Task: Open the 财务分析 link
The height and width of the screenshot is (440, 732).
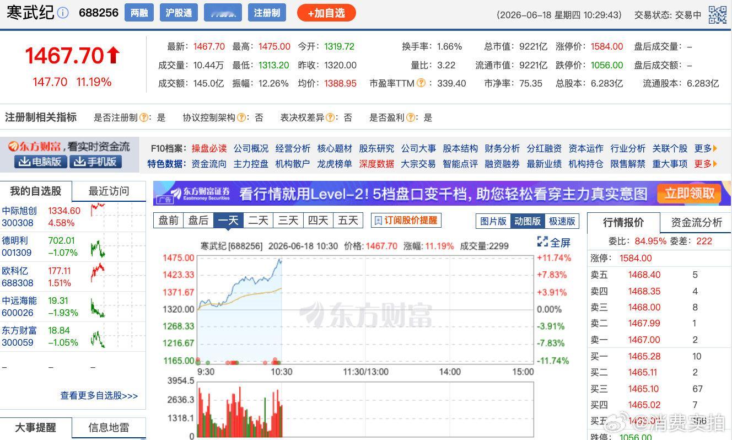Action: (x=502, y=148)
